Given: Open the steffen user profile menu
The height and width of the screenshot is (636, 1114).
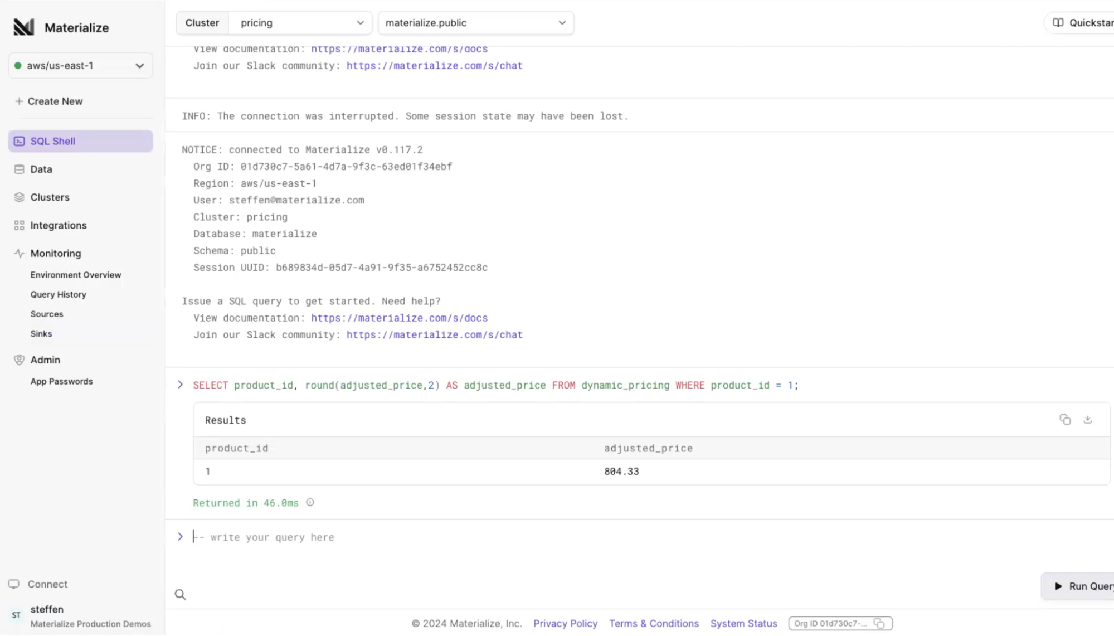Looking at the screenshot, I should [80, 616].
